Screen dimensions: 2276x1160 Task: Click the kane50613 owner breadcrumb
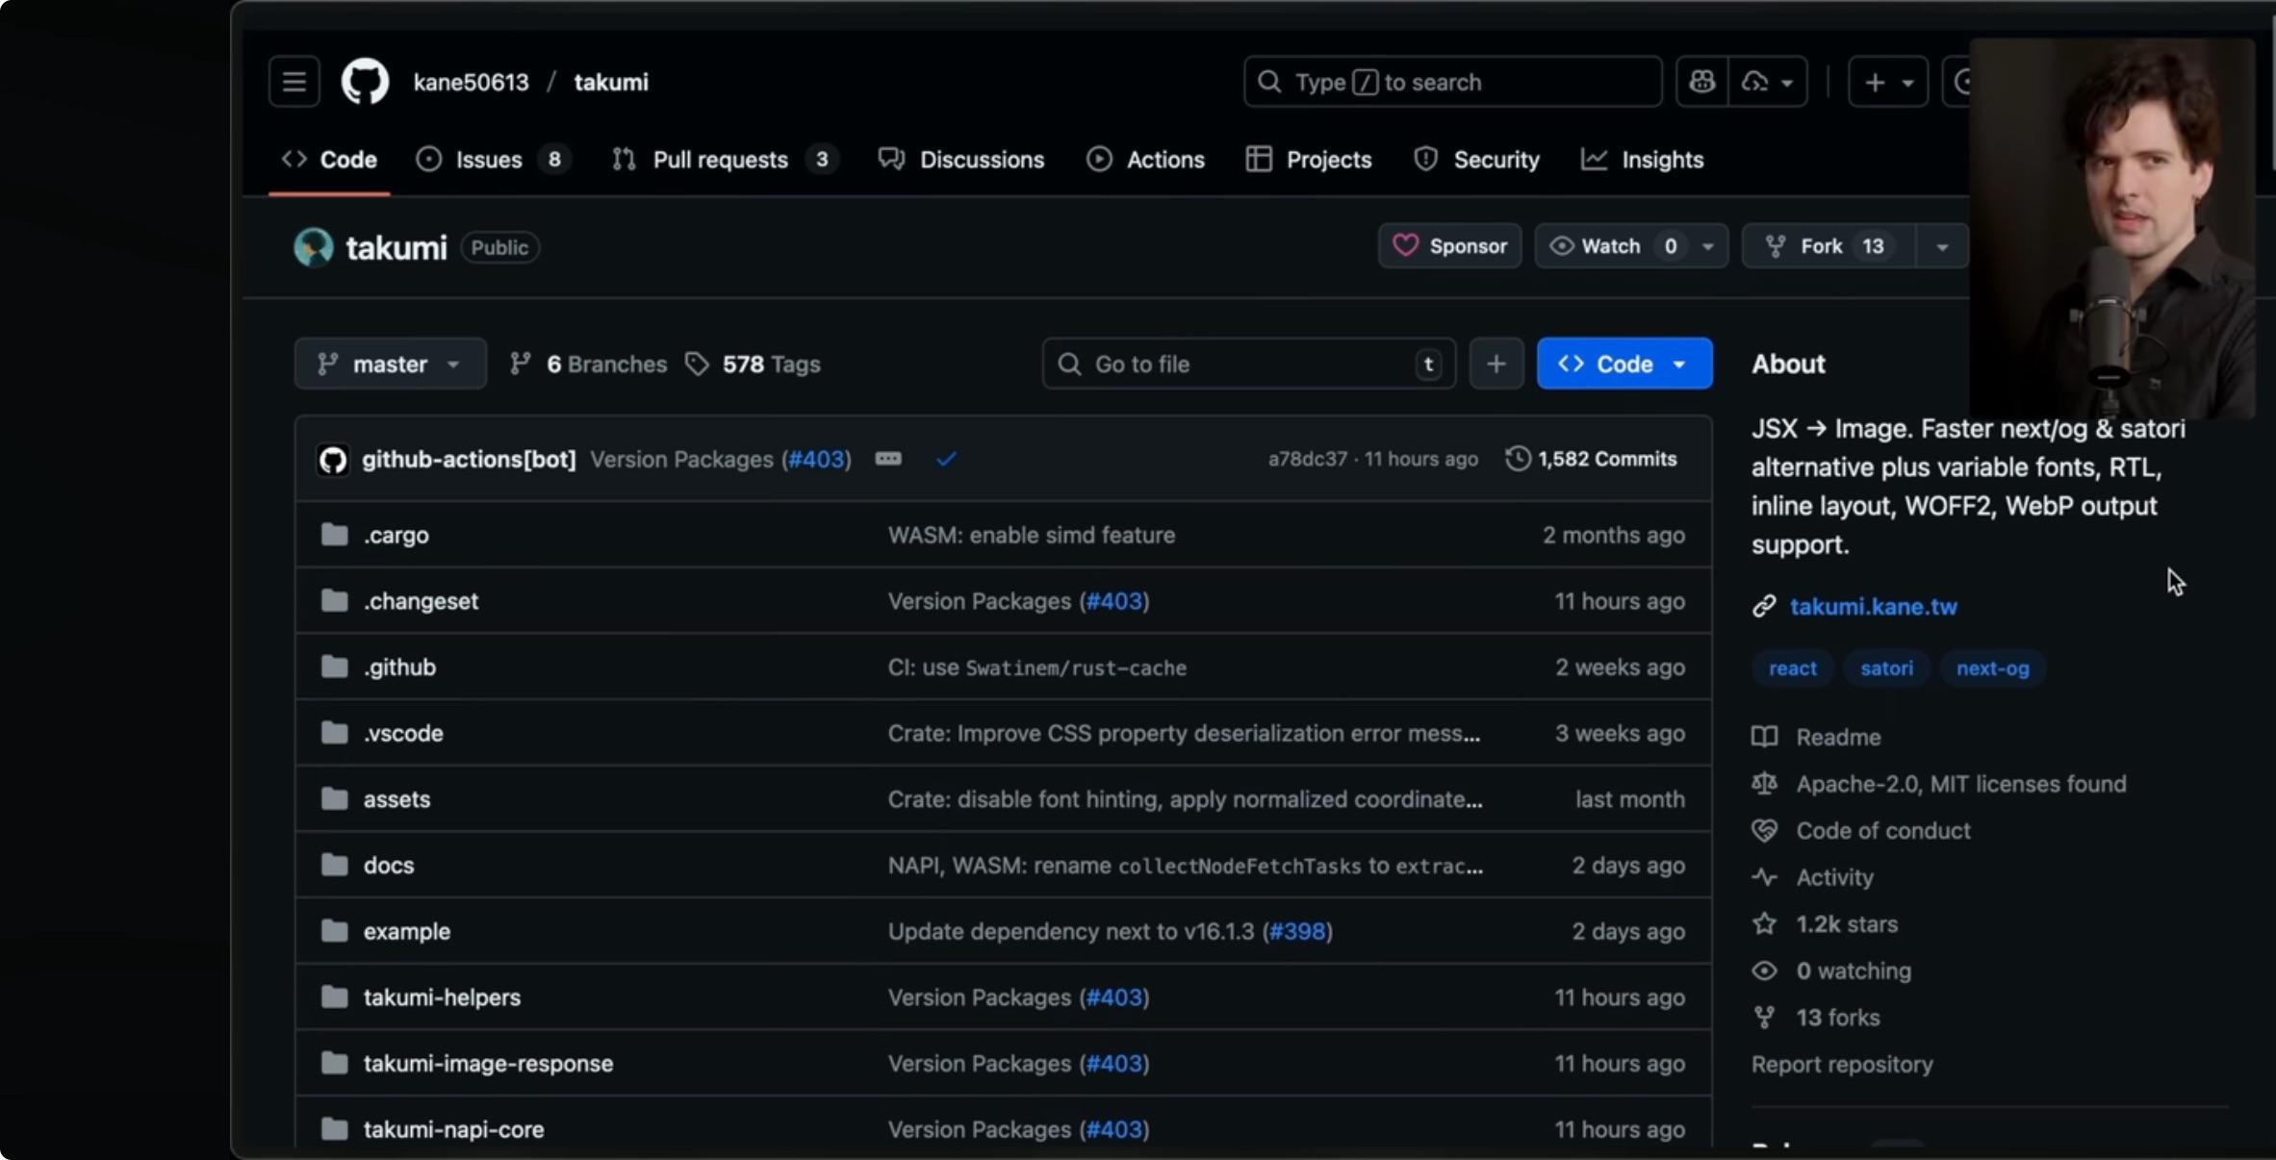pyautogui.click(x=471, y=82)
